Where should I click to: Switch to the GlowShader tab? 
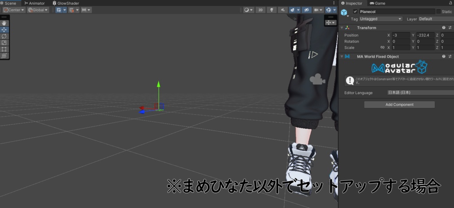66,3
